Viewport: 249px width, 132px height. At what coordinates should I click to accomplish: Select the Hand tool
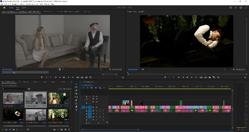76,107
